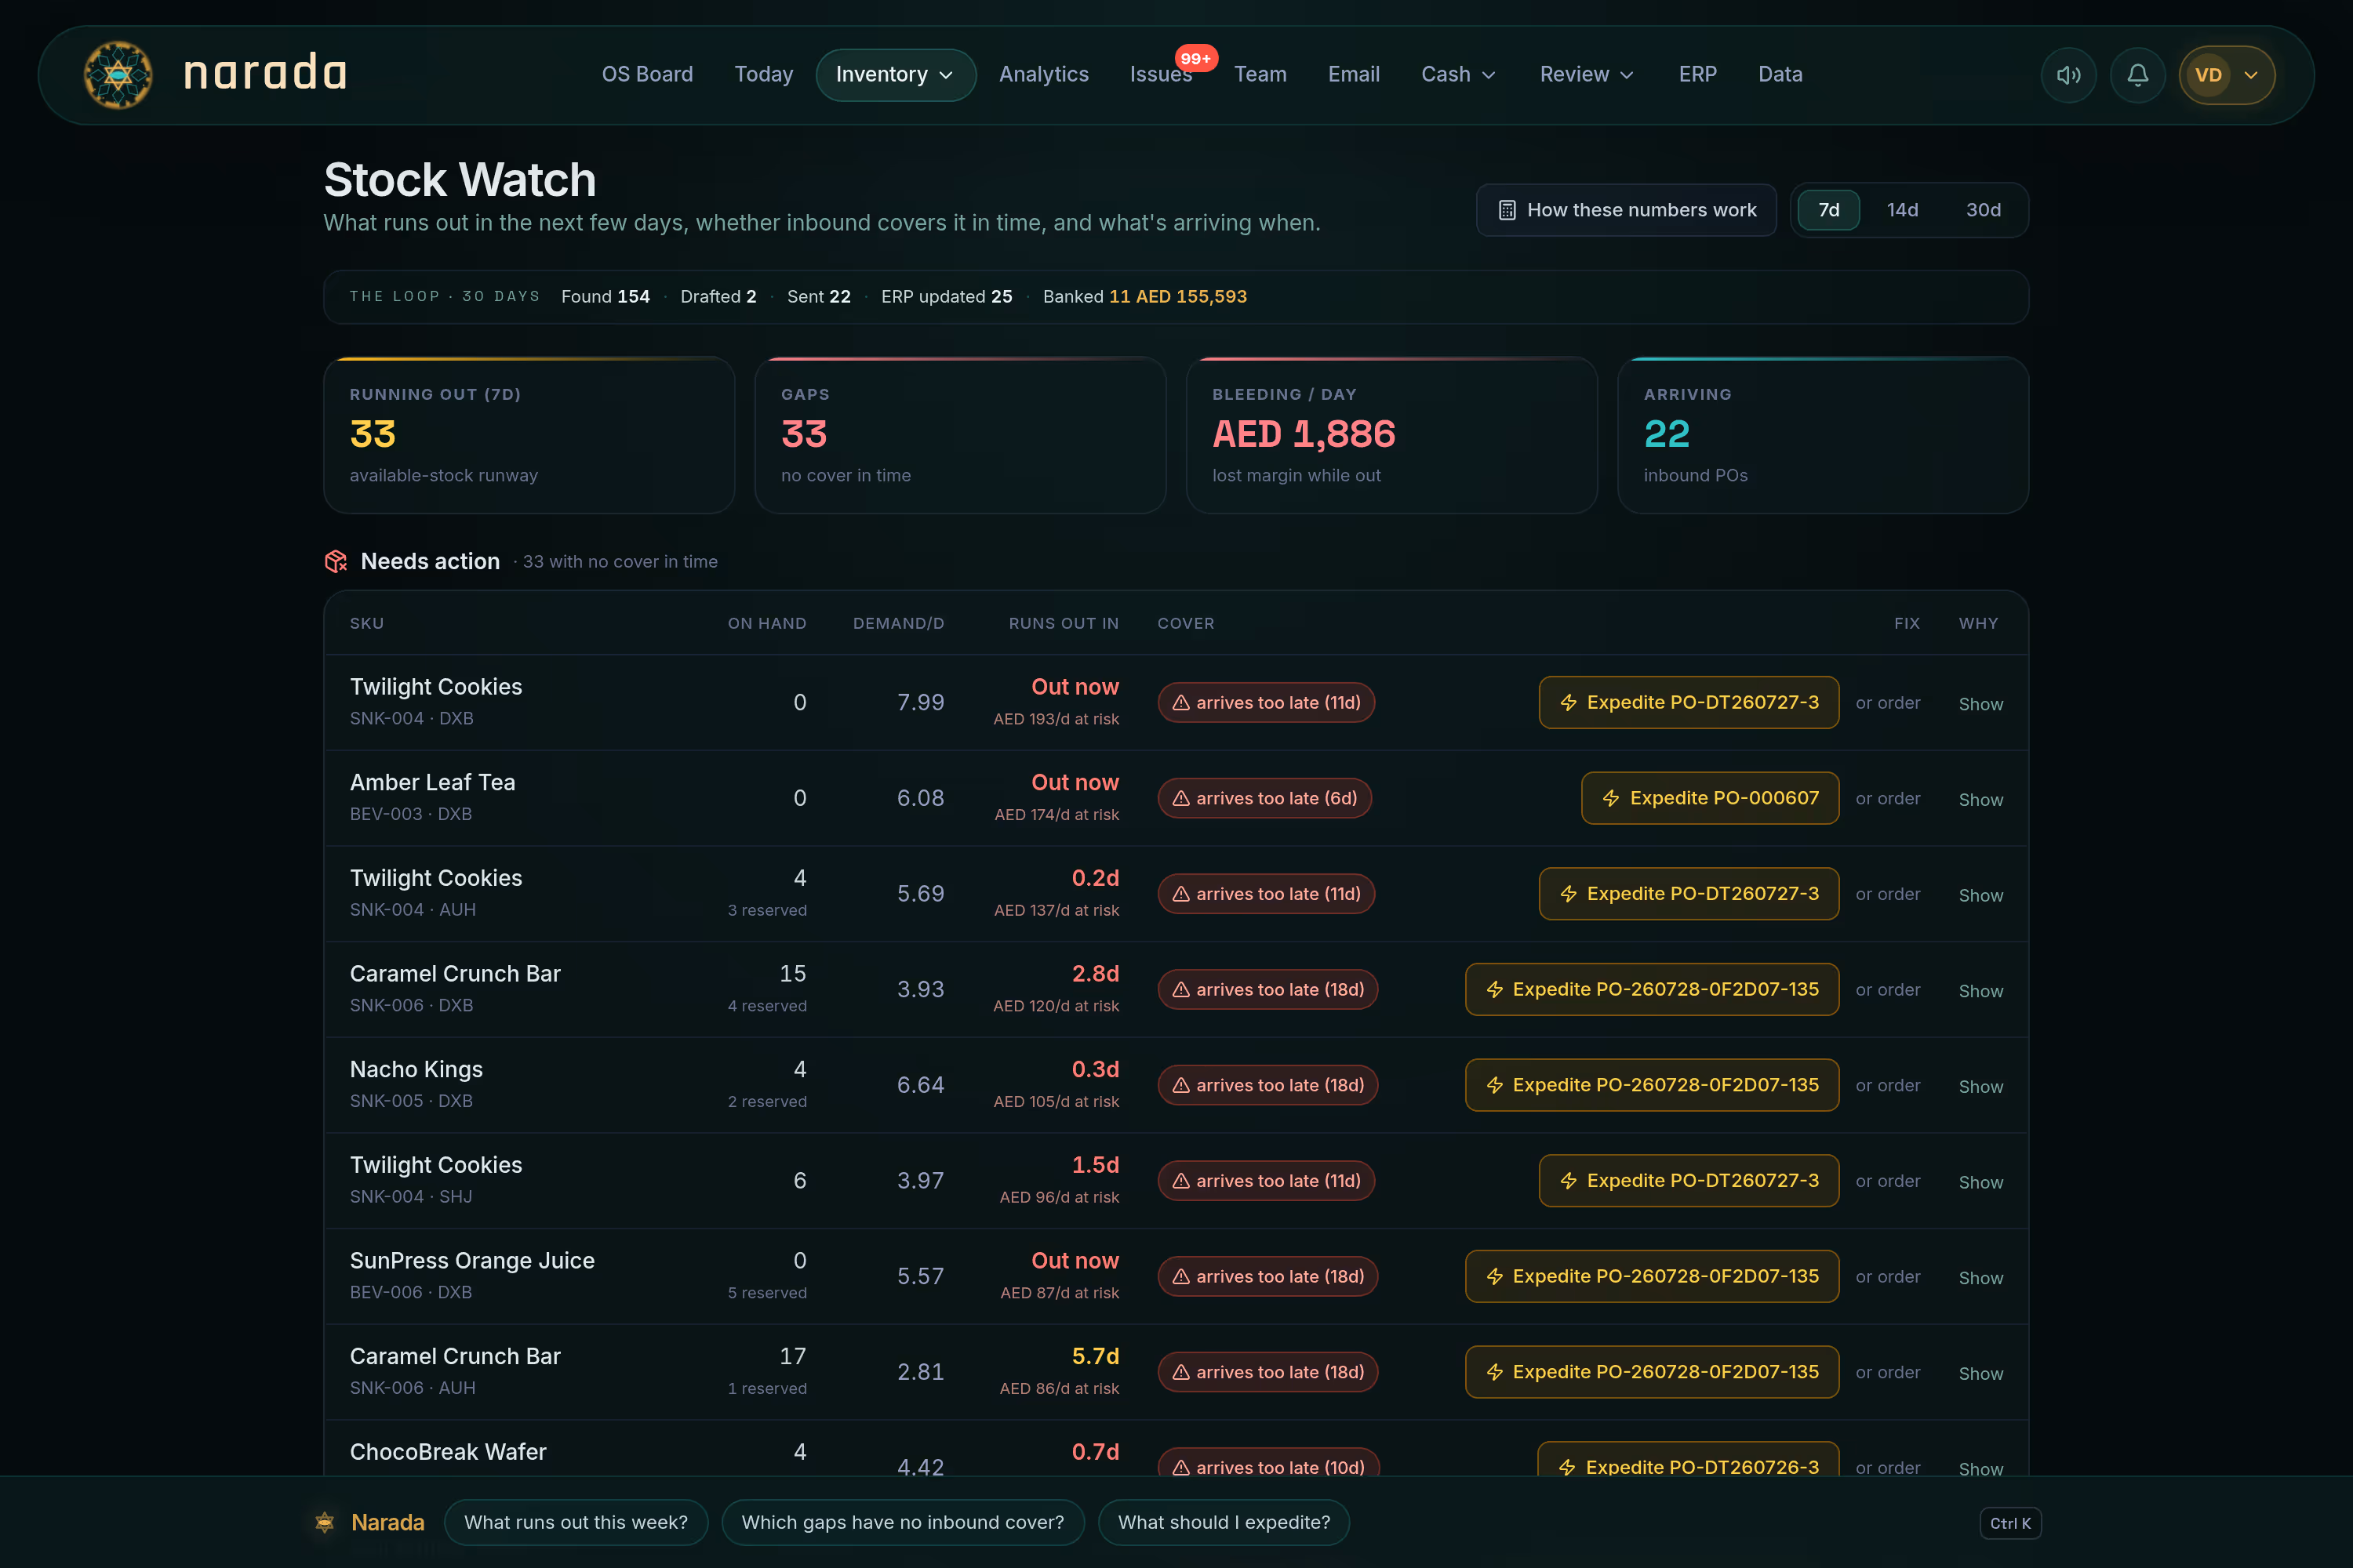Screen dimensions: 2353x1568
Task: Click the Demand/D column header
Action: 898,623
